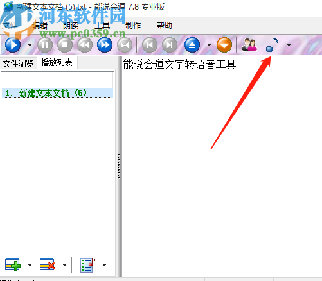The image size is (322, 281).
Task: Click the blue fast-forward button
Action: click(105, 45)
